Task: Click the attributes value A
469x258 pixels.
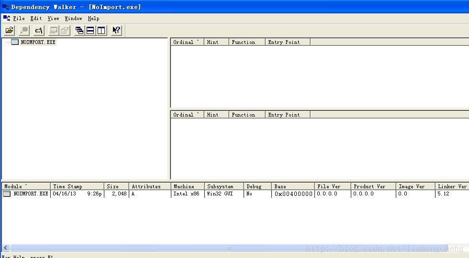Action: (x=133, y=194)
